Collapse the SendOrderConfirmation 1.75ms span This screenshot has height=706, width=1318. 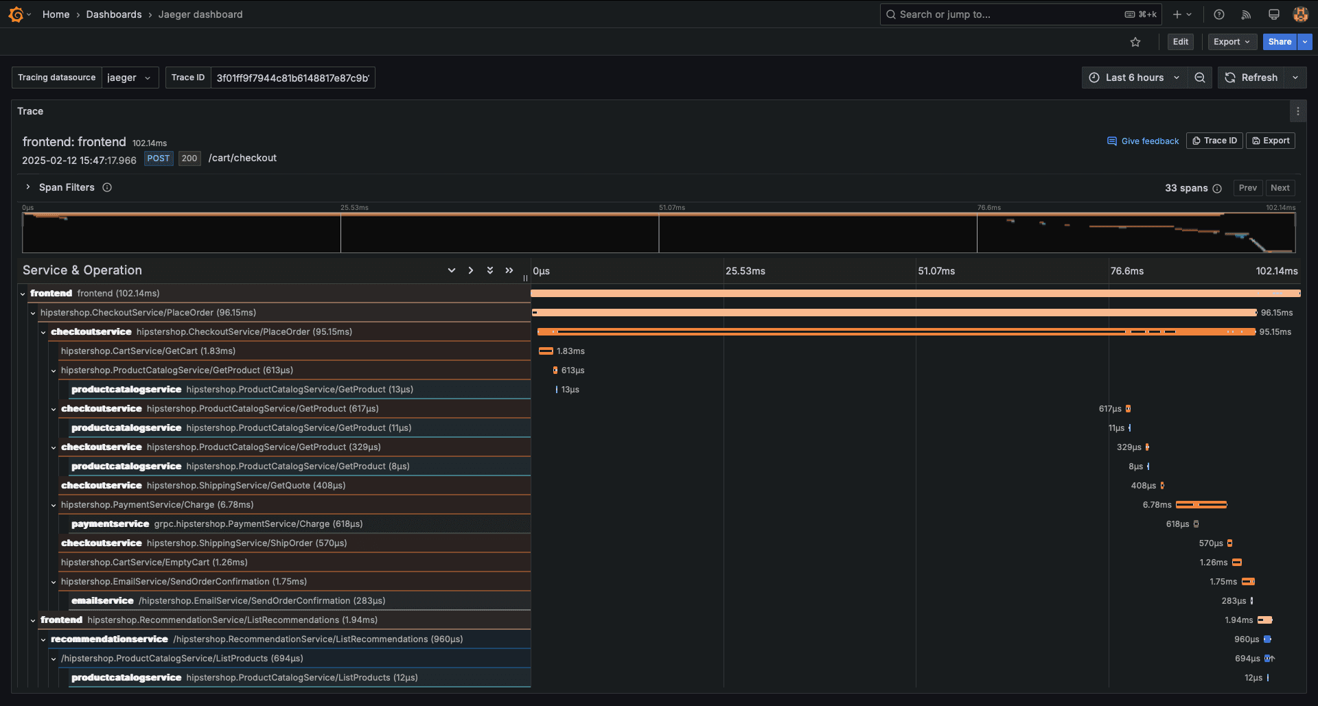pyautogui.click(x=54, y=582)
